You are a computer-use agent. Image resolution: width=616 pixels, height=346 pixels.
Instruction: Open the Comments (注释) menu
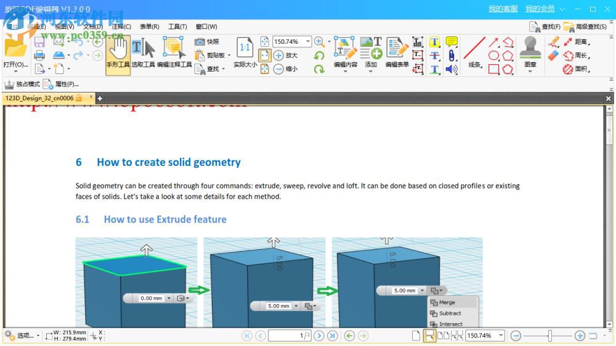121,27
